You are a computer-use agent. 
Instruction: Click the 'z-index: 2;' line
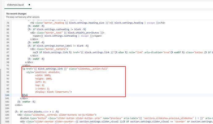(x=43, y=89)
